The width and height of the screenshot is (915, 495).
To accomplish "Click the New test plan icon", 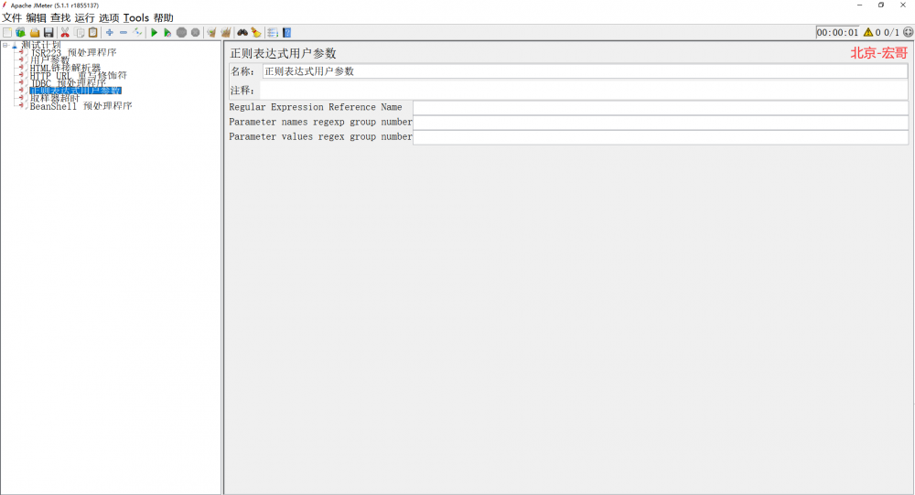I will 7,33.
